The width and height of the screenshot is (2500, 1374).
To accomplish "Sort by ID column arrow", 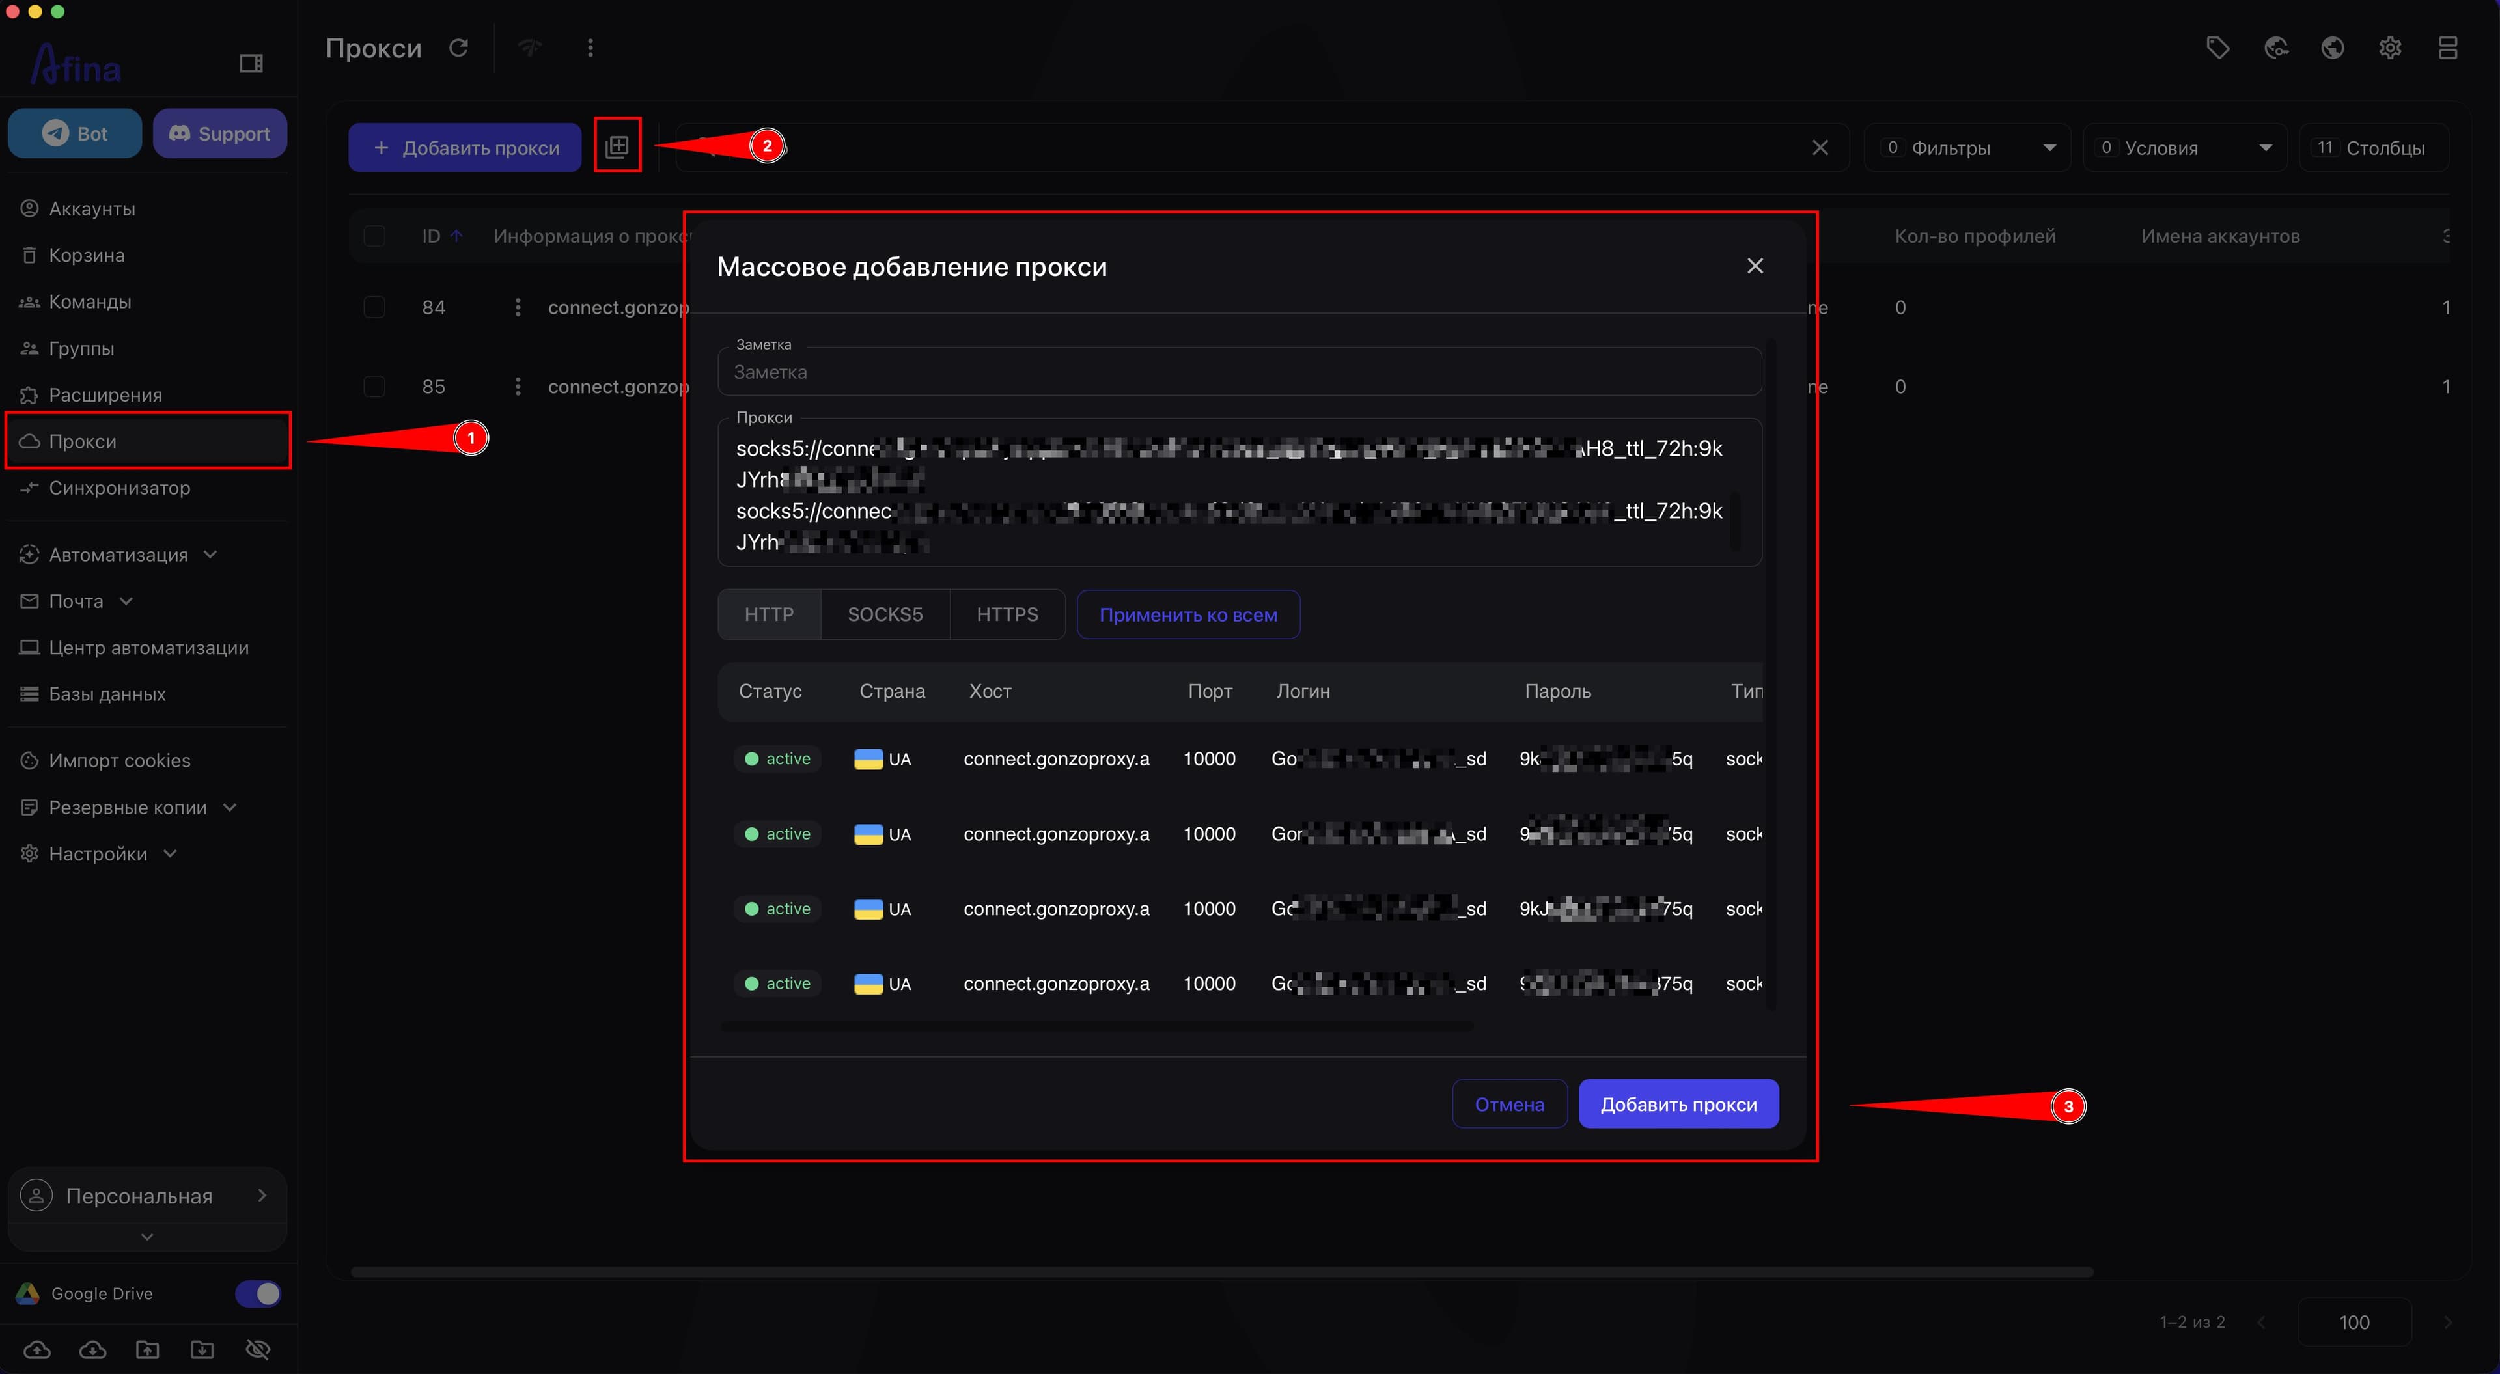I will [x=456, y=236].
